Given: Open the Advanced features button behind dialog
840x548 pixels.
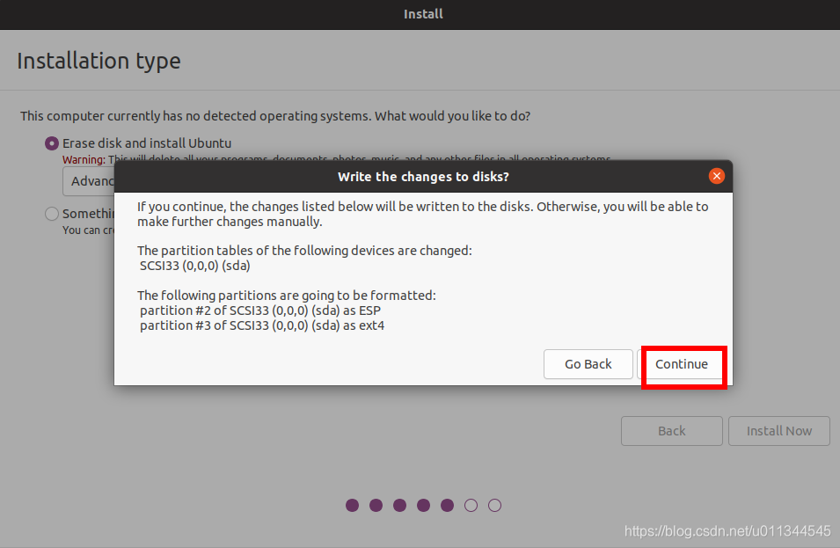Looking at the screenshot, I should tap(89, 181).
